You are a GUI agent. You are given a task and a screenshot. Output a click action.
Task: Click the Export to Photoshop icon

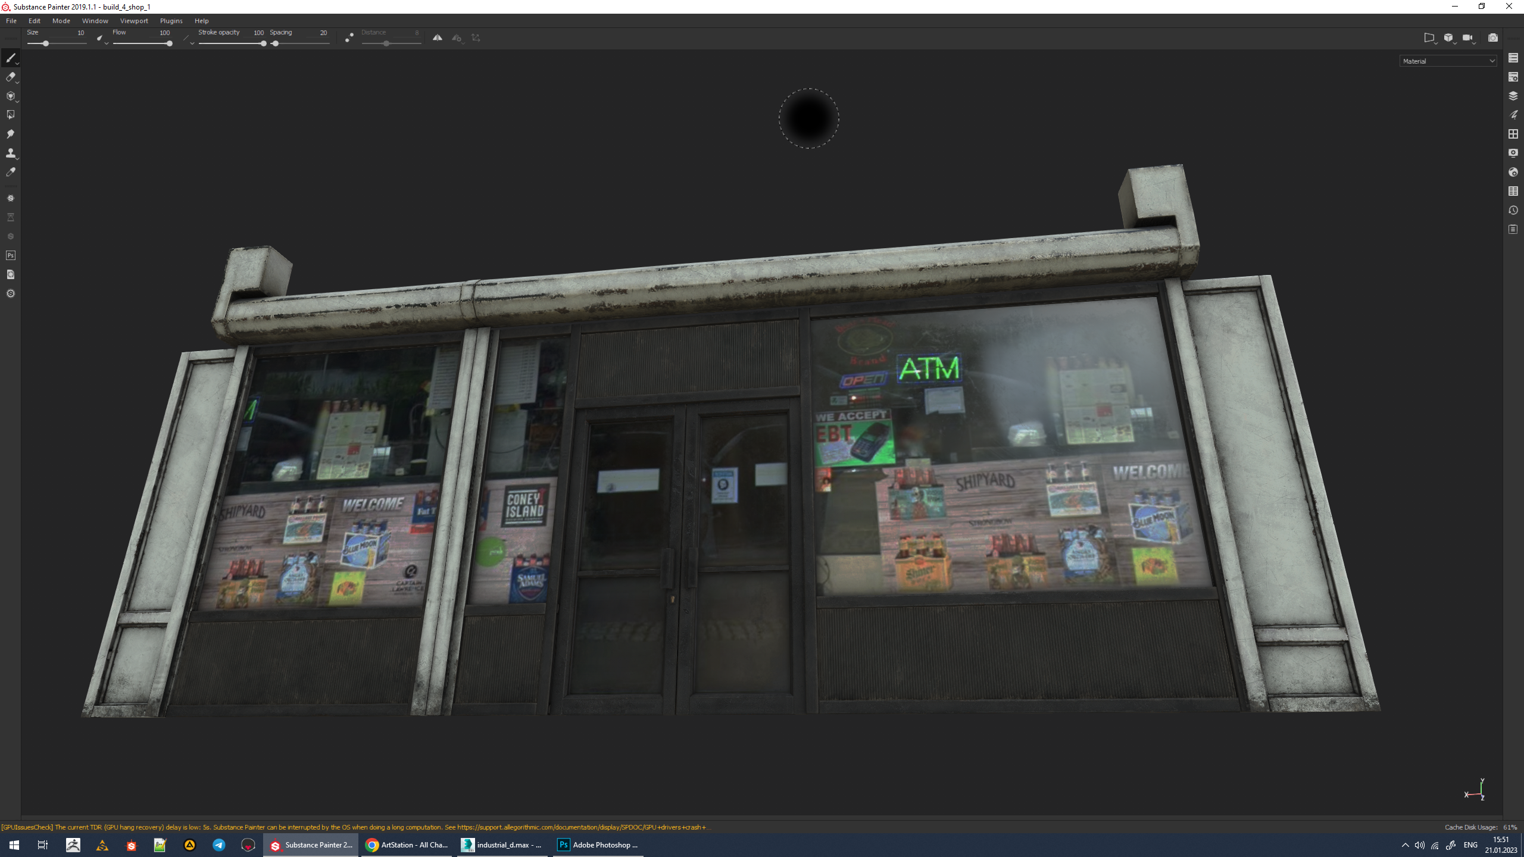[10, 255]
